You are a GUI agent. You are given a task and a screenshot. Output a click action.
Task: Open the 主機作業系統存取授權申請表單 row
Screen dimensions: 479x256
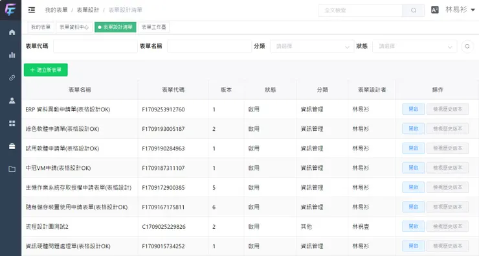pos(413,187)
